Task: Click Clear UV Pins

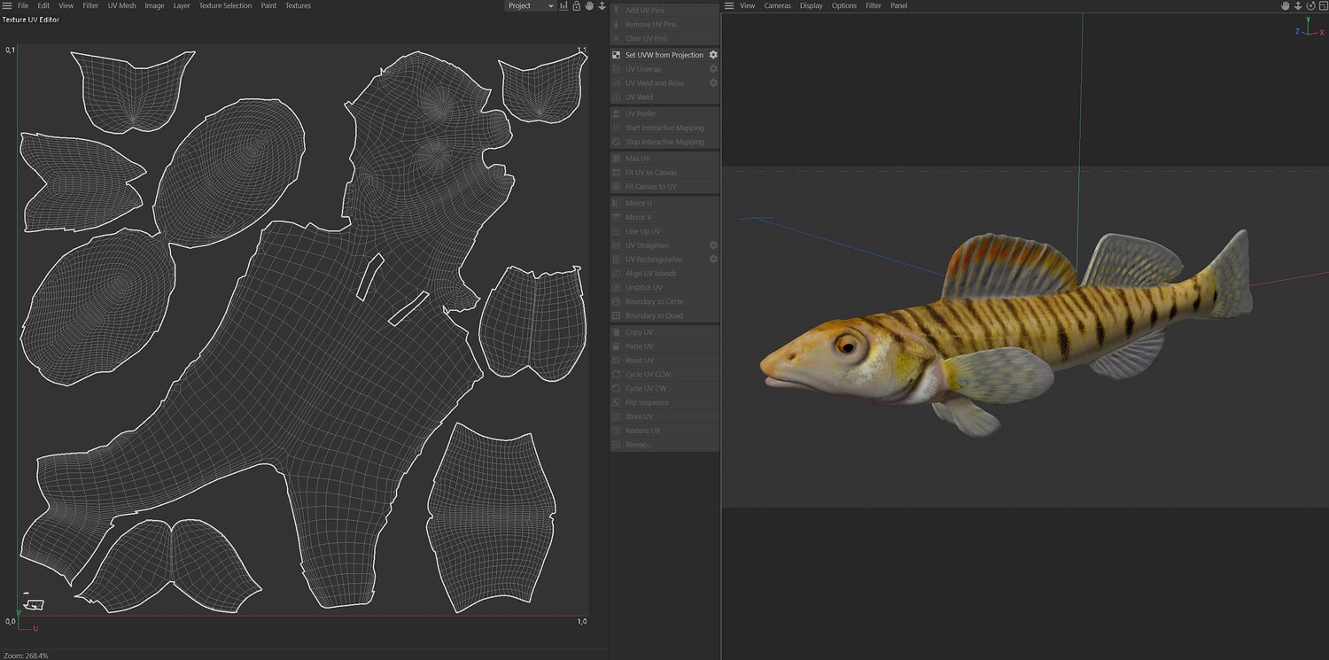Action: (x=664, y=38)
